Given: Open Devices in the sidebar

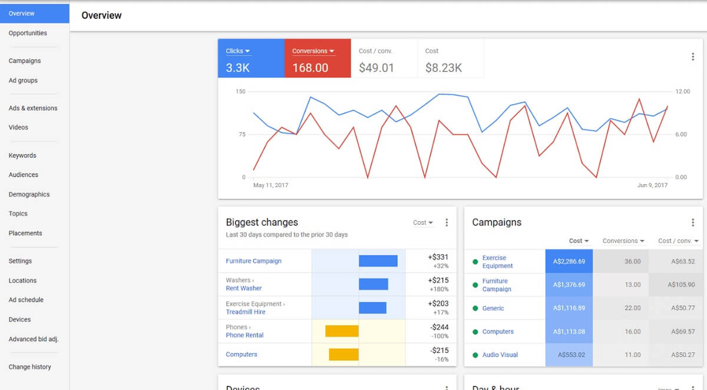Looking at the screenshot, I should (19, 320).
